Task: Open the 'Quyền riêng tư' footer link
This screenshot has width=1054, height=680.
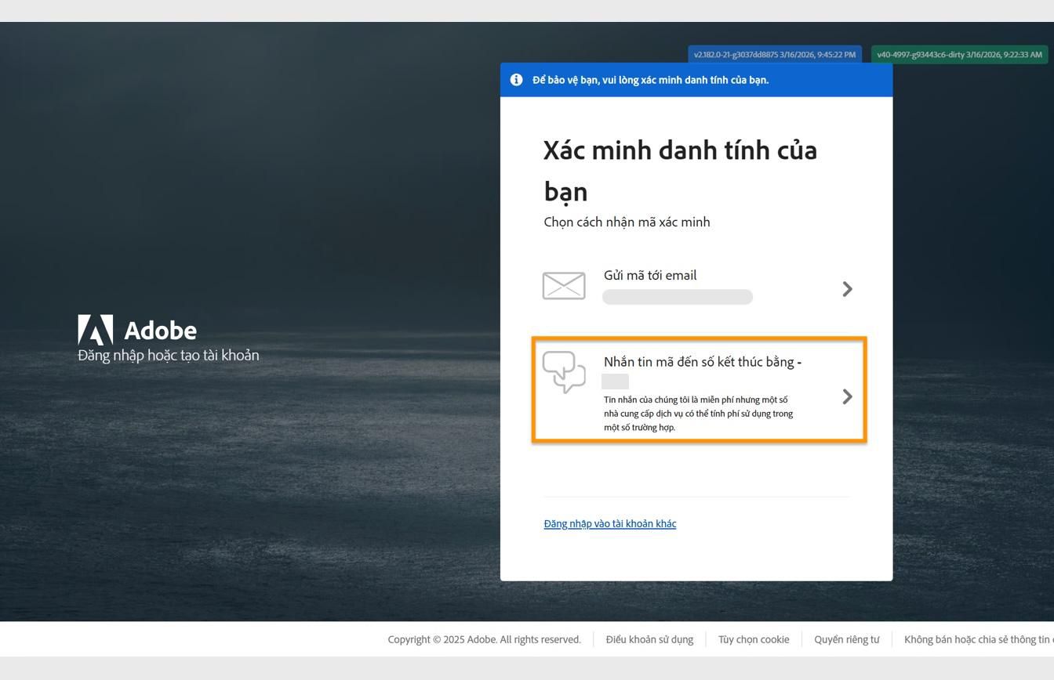Action: pos(846,639)
